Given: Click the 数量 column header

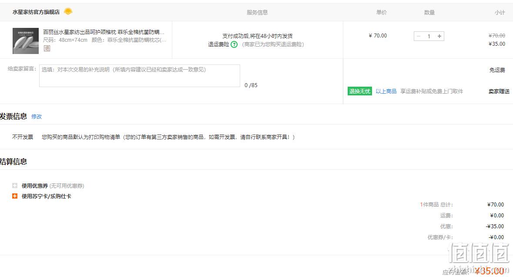Looking at the screenshot, I should pos(429,13).
